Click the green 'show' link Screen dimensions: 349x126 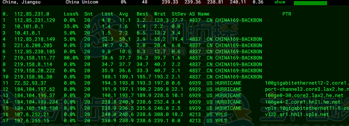pos(280,2)
